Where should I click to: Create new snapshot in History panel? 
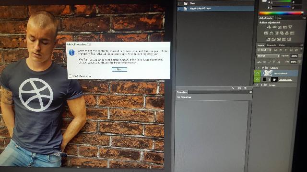[239, 88]
